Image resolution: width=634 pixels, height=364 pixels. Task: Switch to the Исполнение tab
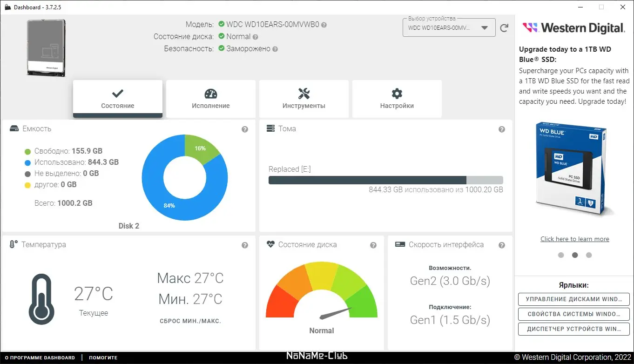[x=211, y=99]
